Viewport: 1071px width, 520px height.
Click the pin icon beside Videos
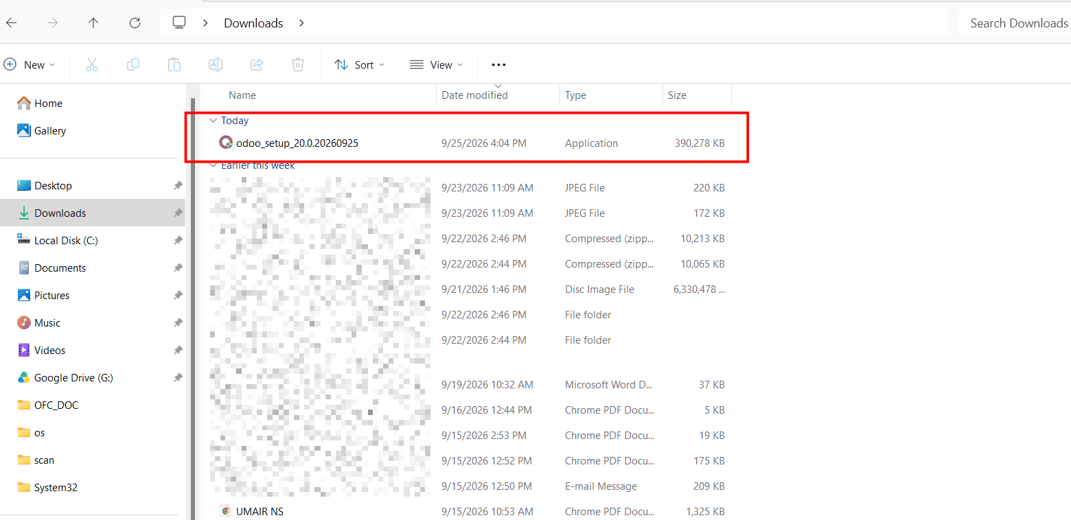(x=178, y=350)
